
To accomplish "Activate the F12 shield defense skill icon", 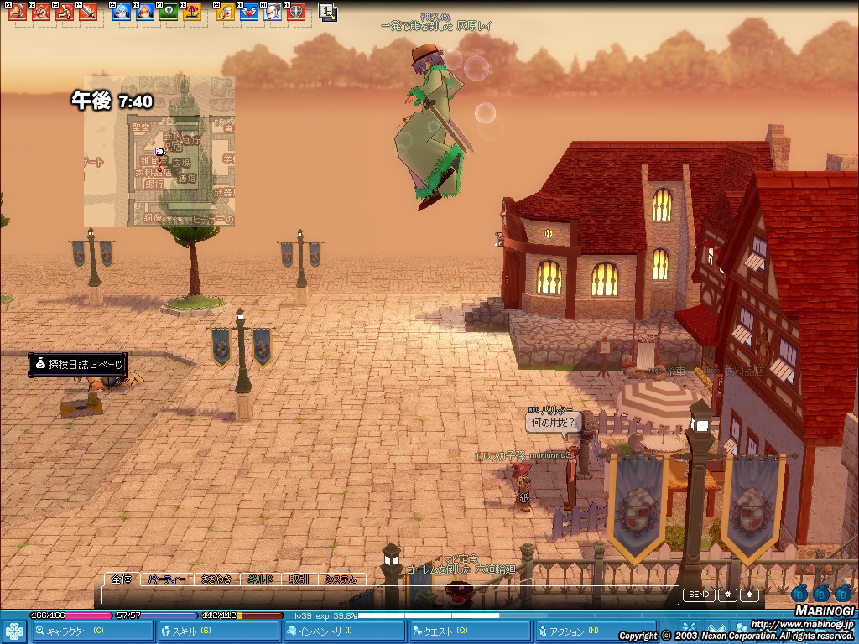I will click(296, 12).
